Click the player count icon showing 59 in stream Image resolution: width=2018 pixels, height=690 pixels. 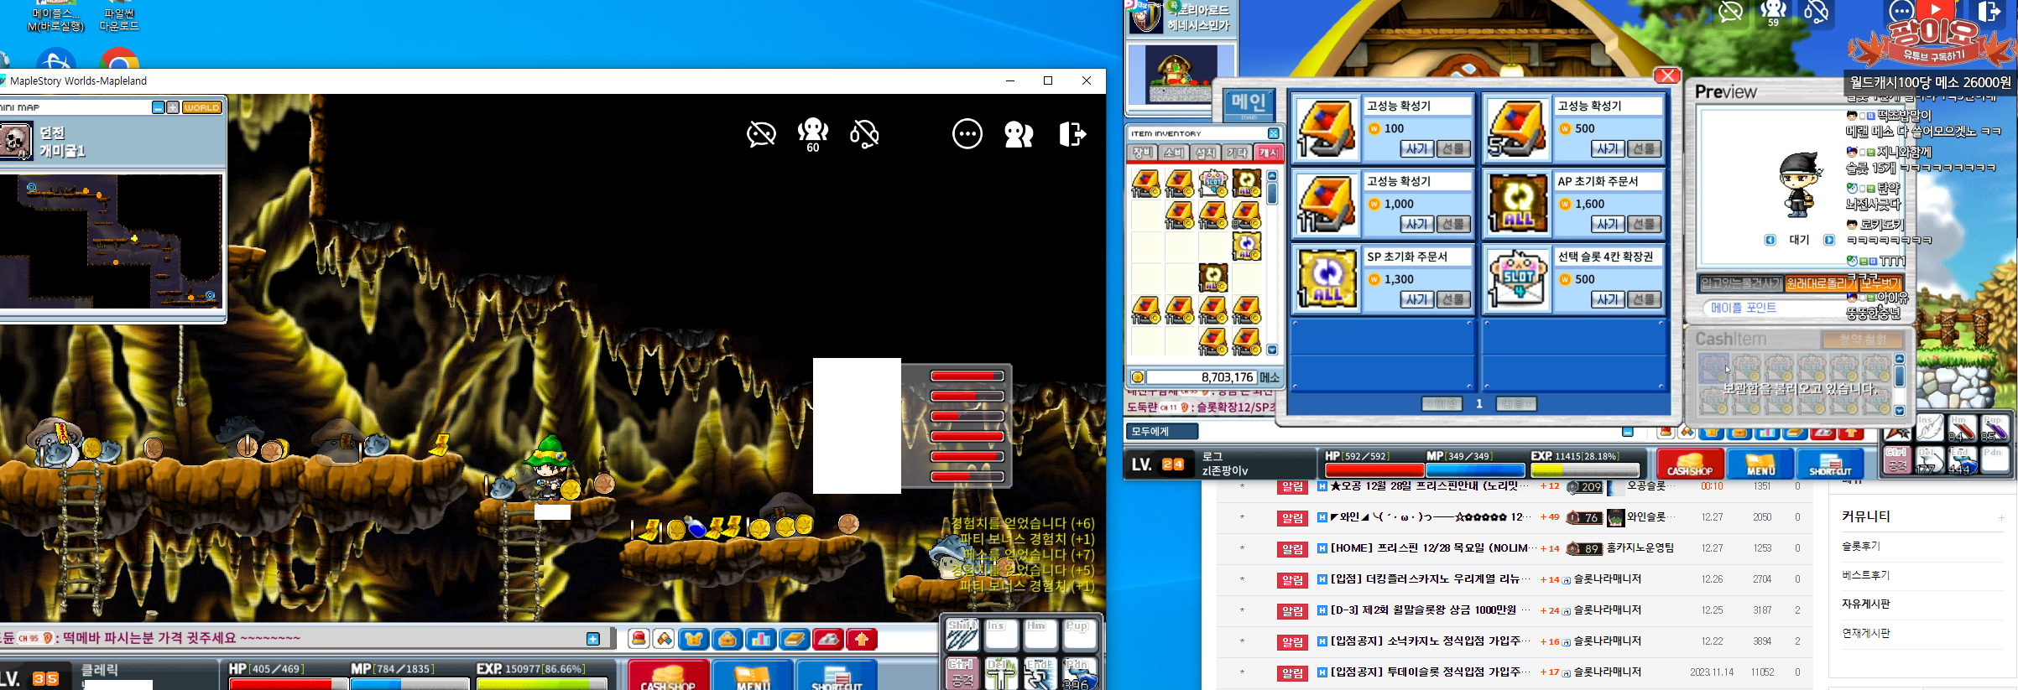click(1773, 13)
